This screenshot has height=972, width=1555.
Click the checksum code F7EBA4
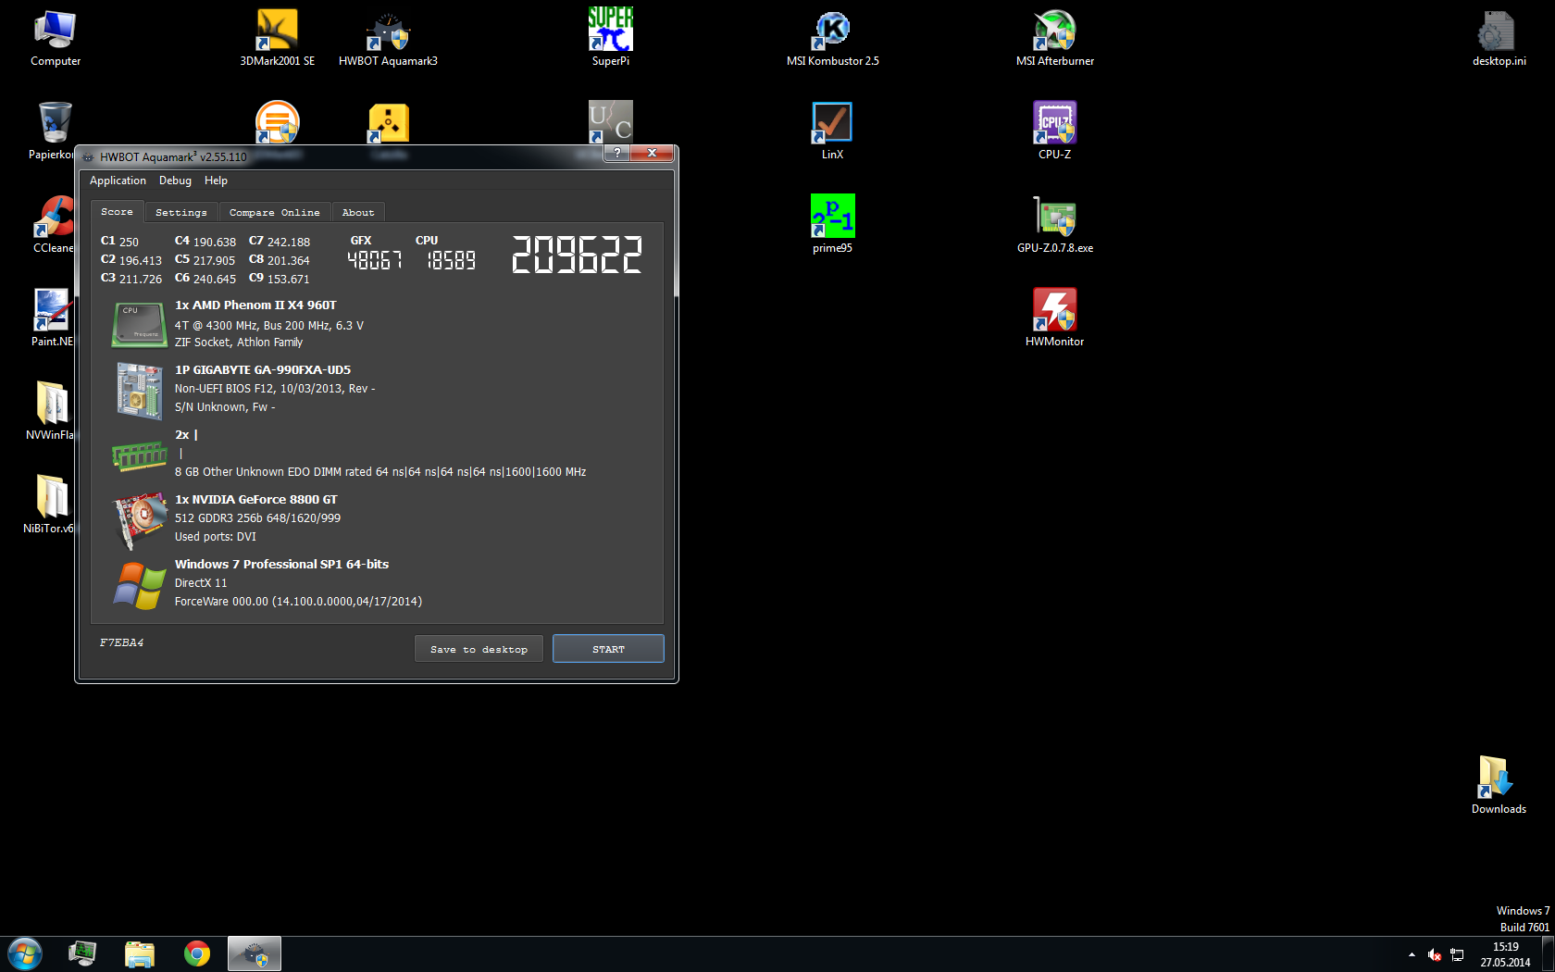(x=121, y=642)
